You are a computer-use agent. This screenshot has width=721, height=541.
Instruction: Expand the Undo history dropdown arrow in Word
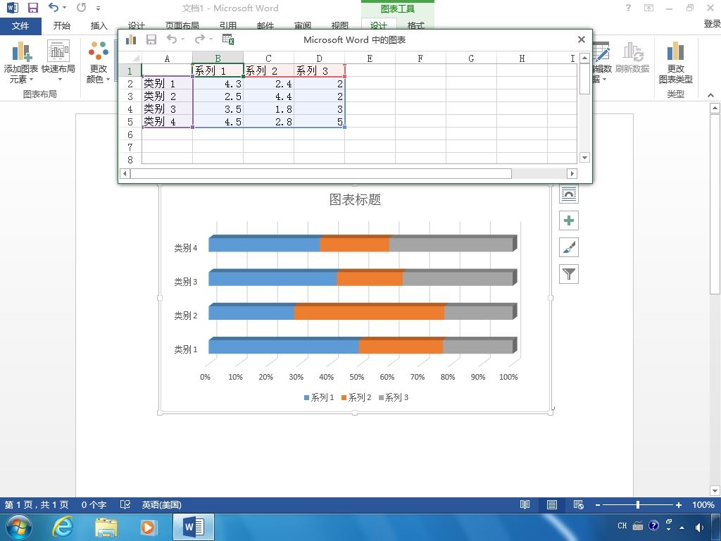tap(64, 8)
